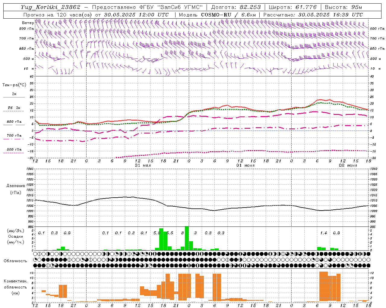This screenshot has width=386, height=308.
Task: Click the 'Модель COSMO-RU / 6.6км' text
Action: pos(217,15)
